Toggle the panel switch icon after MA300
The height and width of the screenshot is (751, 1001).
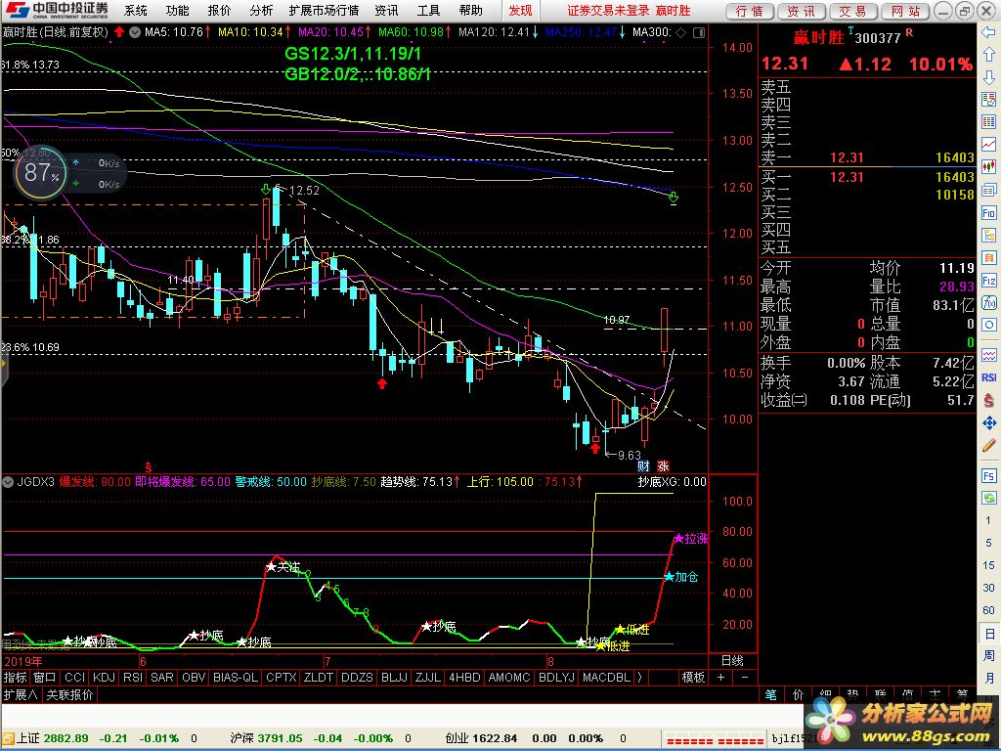(x=699, y=32)
